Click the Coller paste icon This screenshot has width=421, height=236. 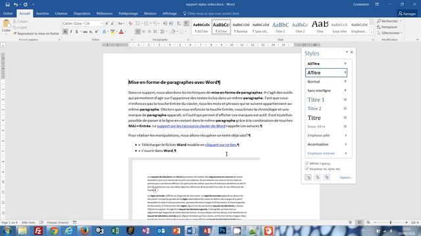pyautogui.click(x=6, y=24)
